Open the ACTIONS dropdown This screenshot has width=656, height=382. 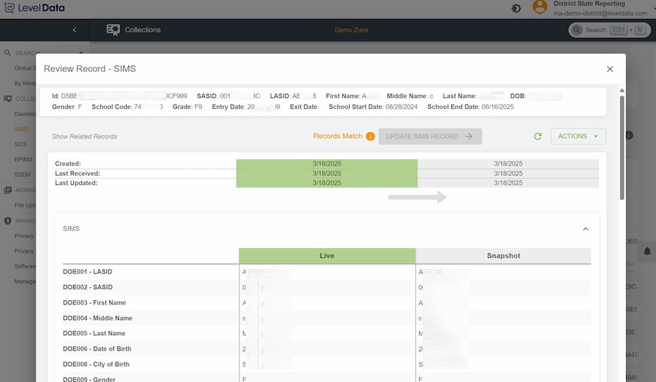578,137
